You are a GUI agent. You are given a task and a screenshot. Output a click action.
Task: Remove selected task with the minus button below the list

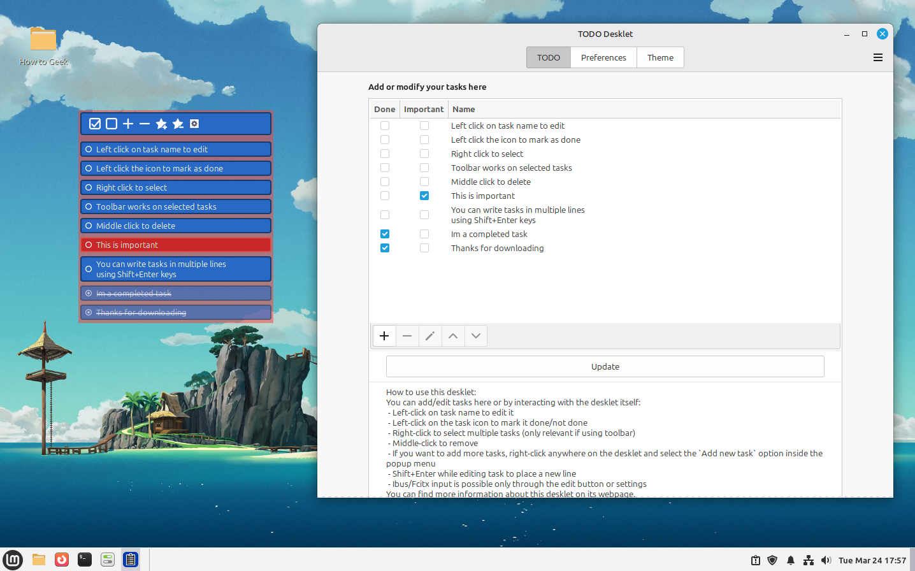point(407,336)
